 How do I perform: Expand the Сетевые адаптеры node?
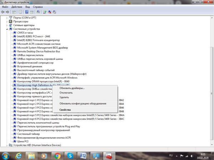[7, 25]
